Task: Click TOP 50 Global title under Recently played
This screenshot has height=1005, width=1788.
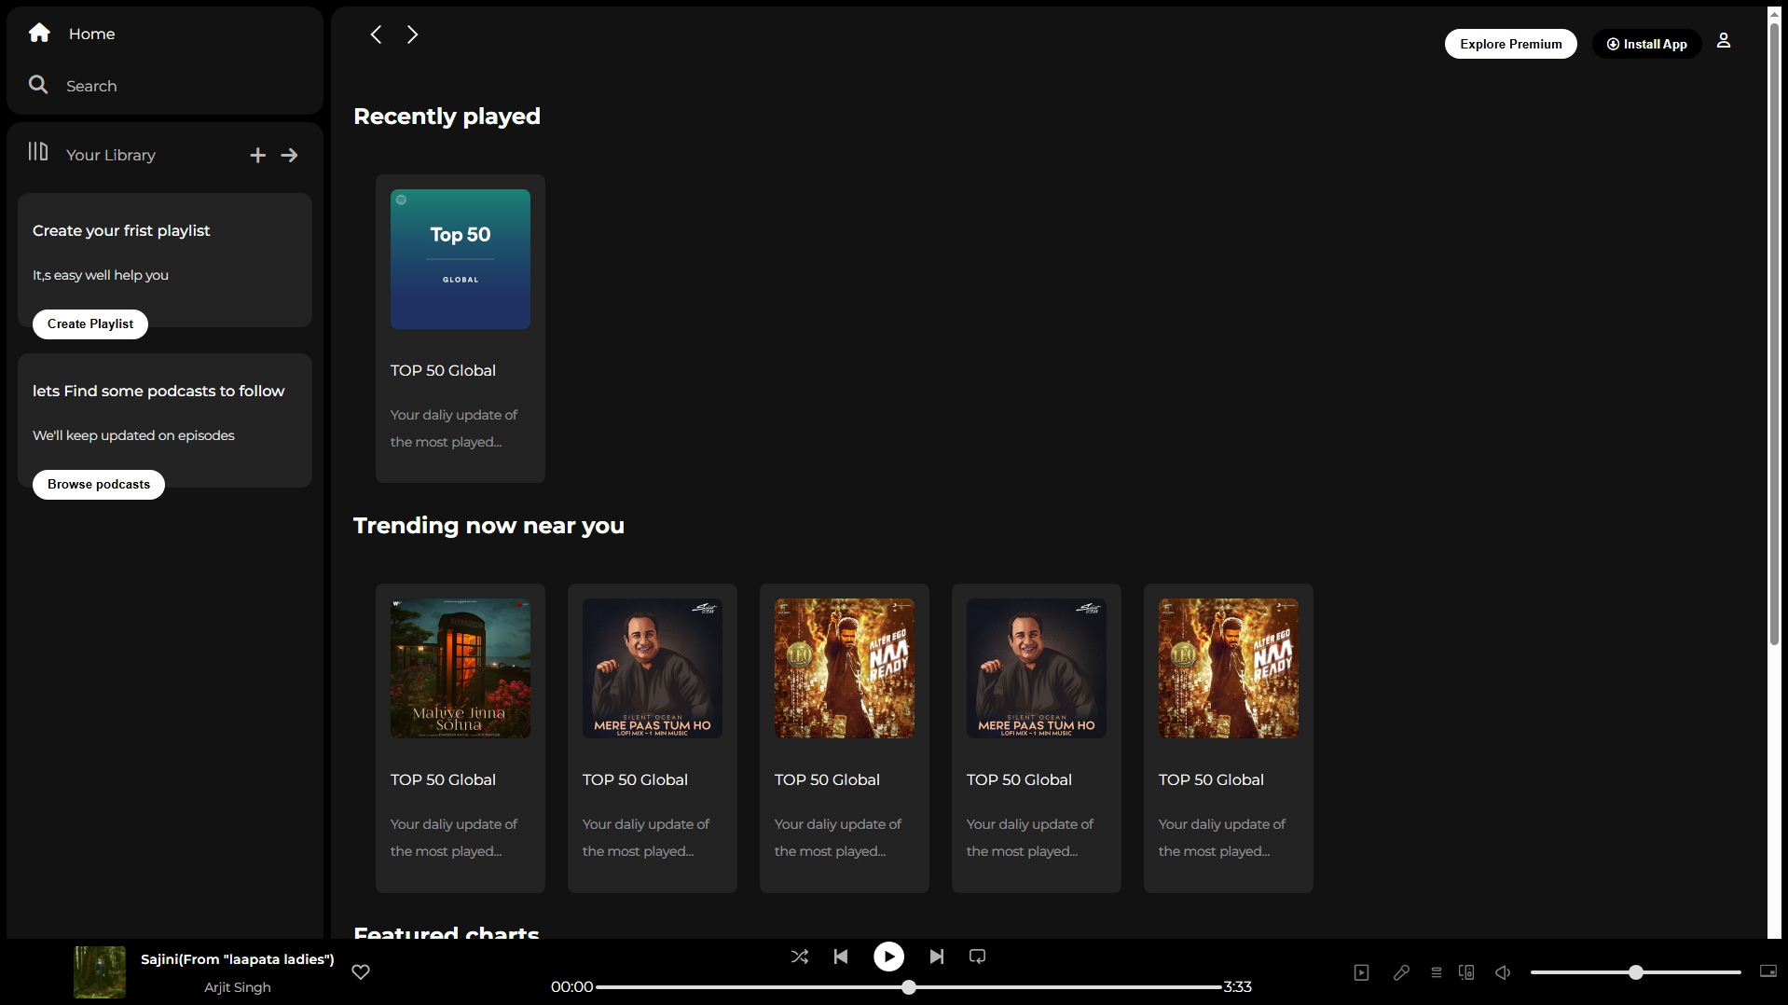Action: [443, 370]
